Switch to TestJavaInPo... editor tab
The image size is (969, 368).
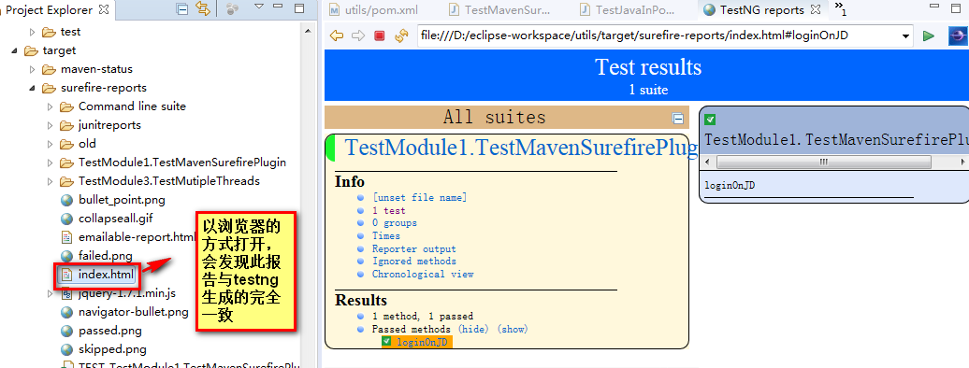pyautogui.click(x=629, y=10)
